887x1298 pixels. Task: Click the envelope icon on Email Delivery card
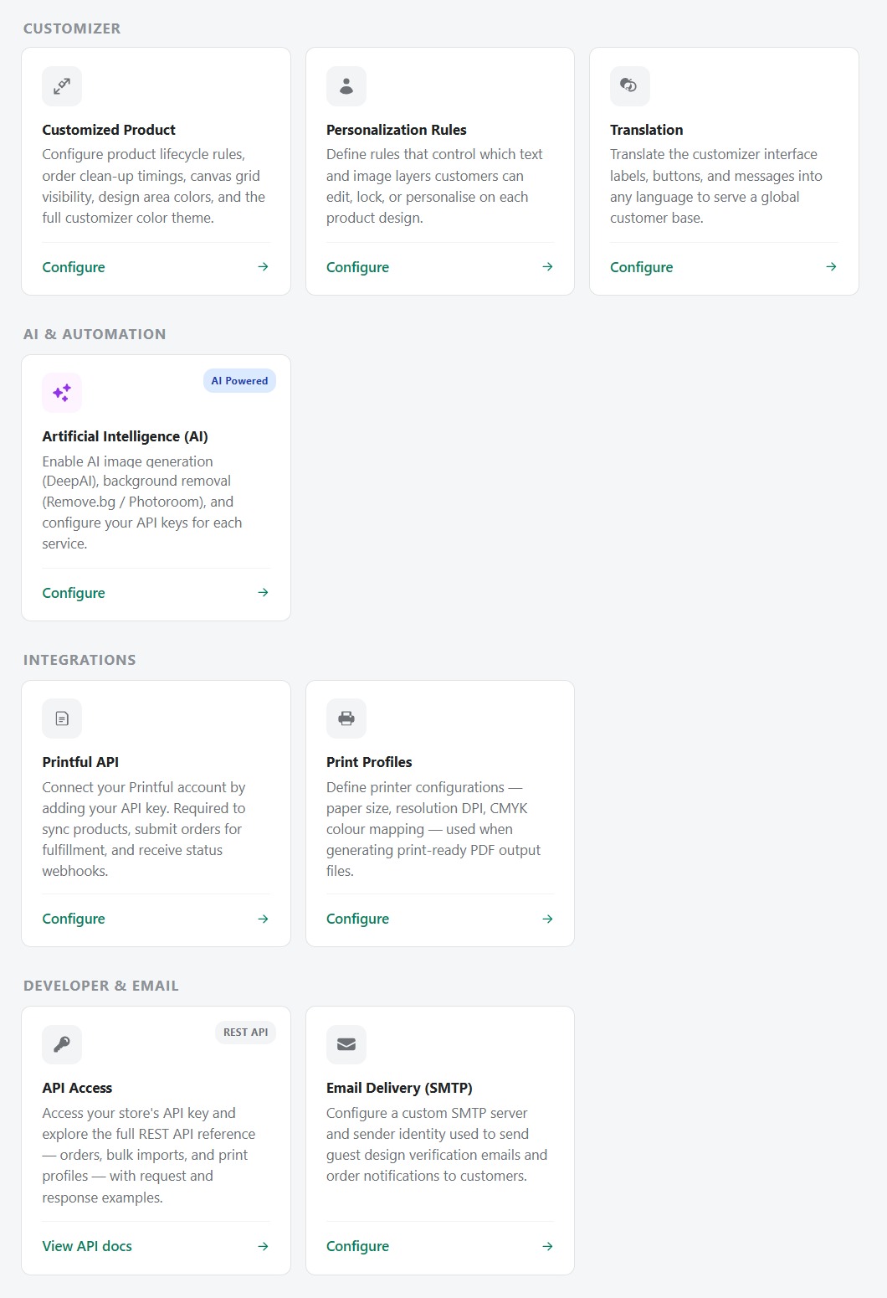click(x=346, y=1044)
